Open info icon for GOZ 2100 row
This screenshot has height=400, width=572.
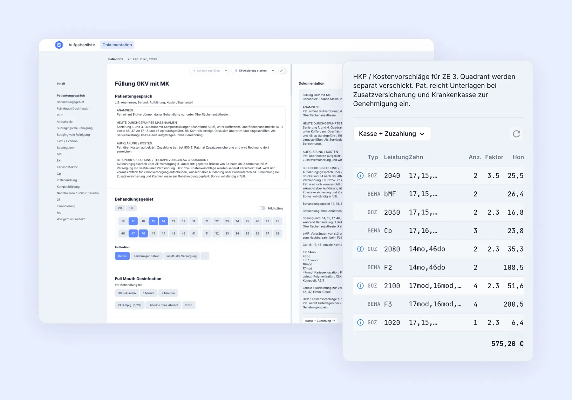point(360,286)
